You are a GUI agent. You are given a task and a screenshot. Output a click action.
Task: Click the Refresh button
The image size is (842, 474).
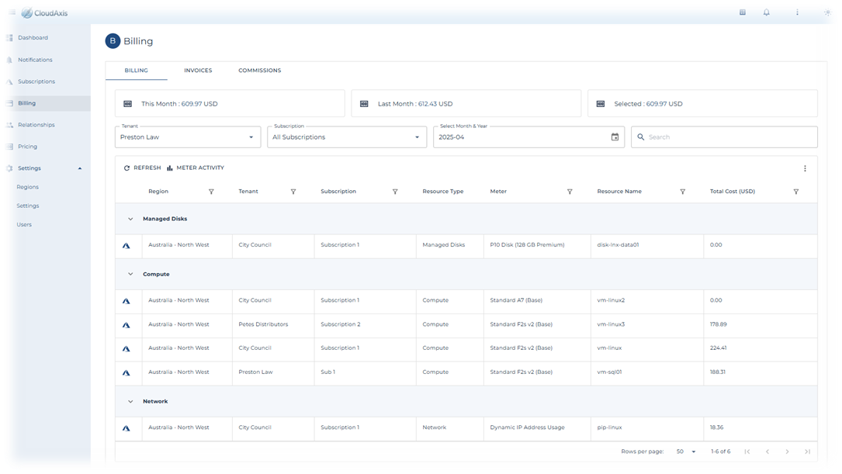[x=142, y=168]
